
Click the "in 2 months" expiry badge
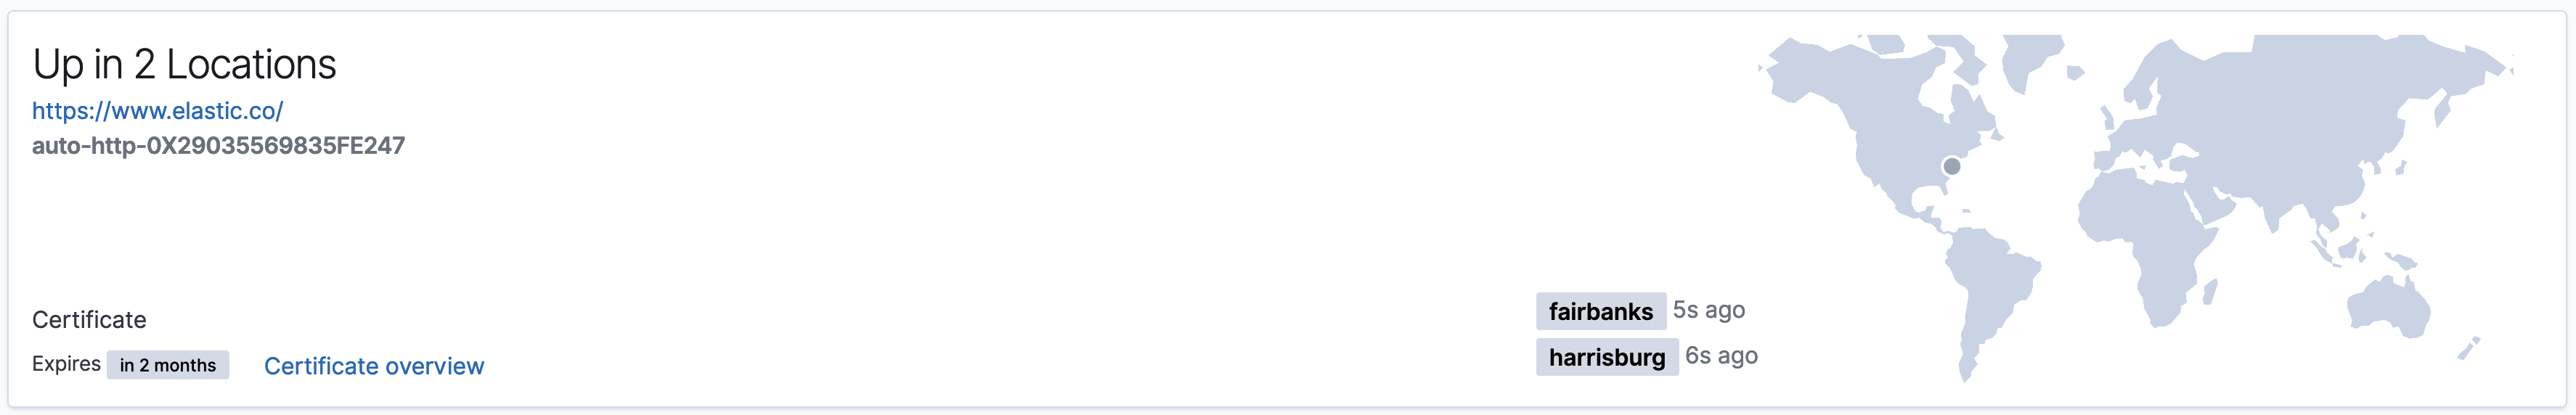click(x=168, y=365)
